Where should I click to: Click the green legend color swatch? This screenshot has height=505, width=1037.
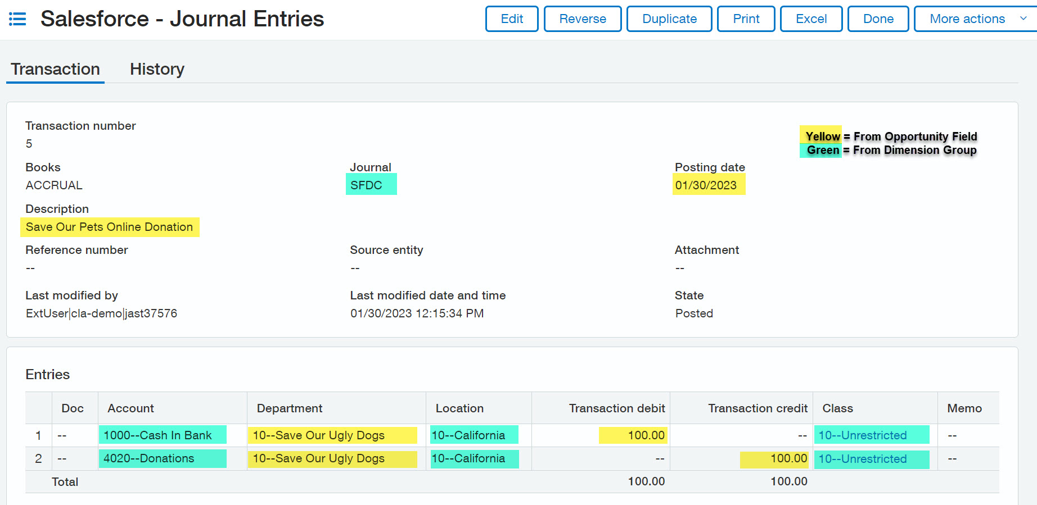(821, 150)
